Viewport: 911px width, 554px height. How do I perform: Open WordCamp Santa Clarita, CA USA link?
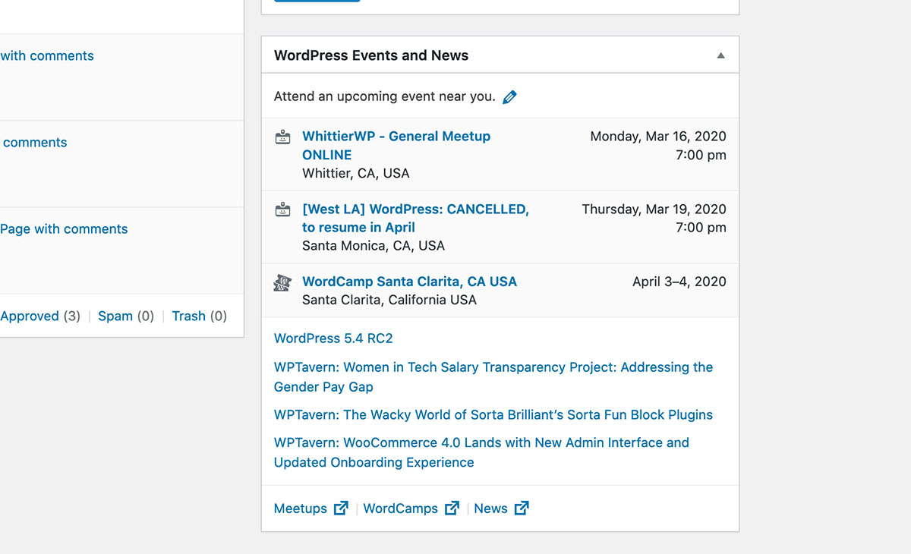pos(409,282)
